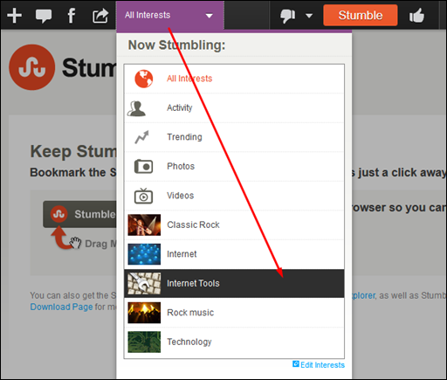Click the Classic Rock thumbnail image
The image size is (447, 380).
(144, 225)
